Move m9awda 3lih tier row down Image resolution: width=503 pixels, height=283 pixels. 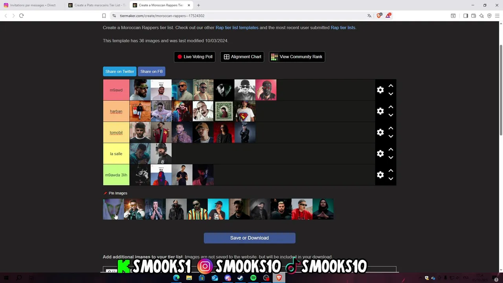click(391, 179)
